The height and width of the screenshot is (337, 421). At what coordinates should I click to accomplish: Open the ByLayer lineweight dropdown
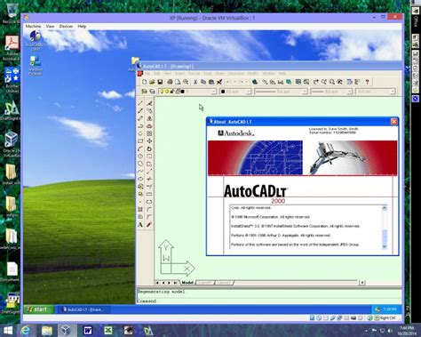pos(331,92)
